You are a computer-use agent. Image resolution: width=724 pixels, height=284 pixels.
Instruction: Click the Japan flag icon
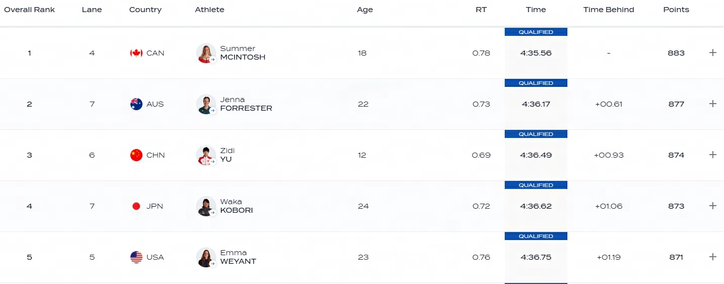pyautogui.click(x=136, y=206)
